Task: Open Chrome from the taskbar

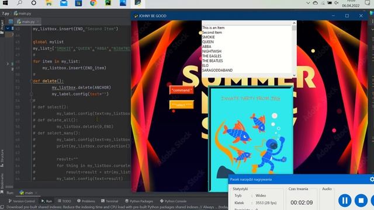Action: point(93,3)
